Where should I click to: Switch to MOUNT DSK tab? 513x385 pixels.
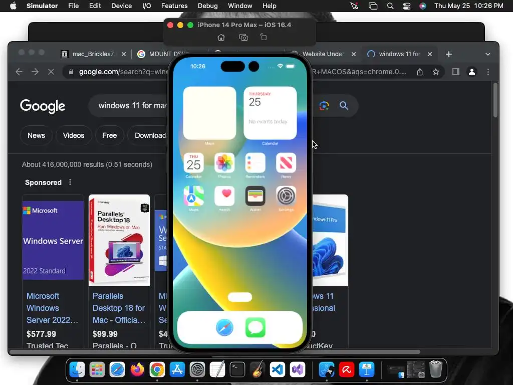(x=160, y=54)
